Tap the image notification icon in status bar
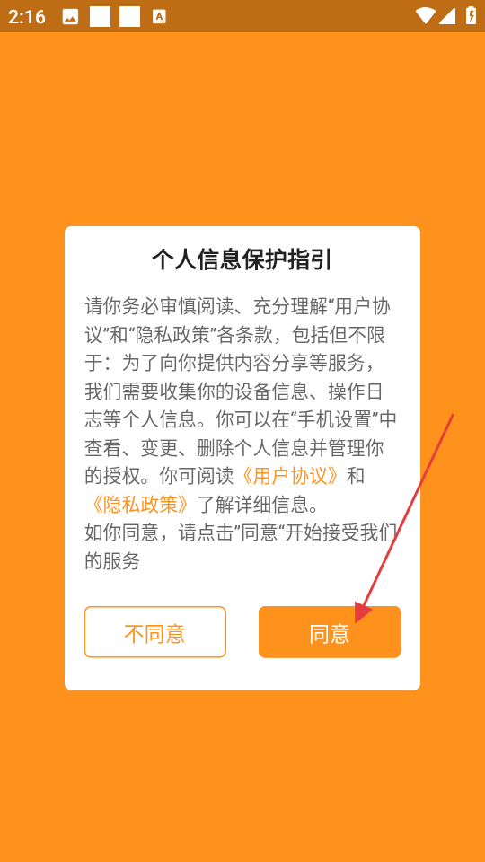Image resolution: width=485 pixels, height=862 pixels. pos(70,17)
